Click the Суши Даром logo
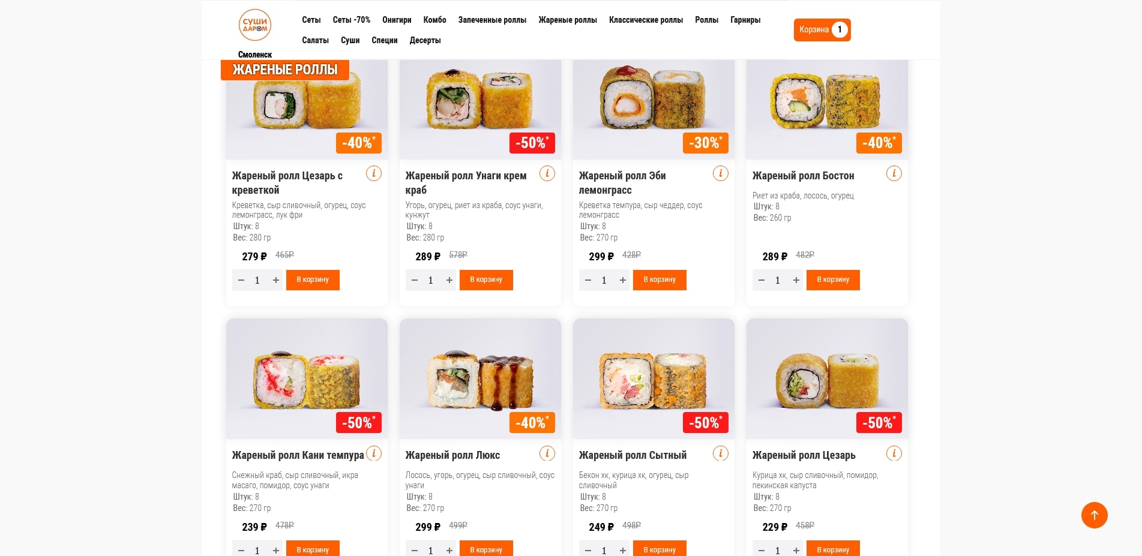The image size is (1142, 556). (x=255, y=25)
